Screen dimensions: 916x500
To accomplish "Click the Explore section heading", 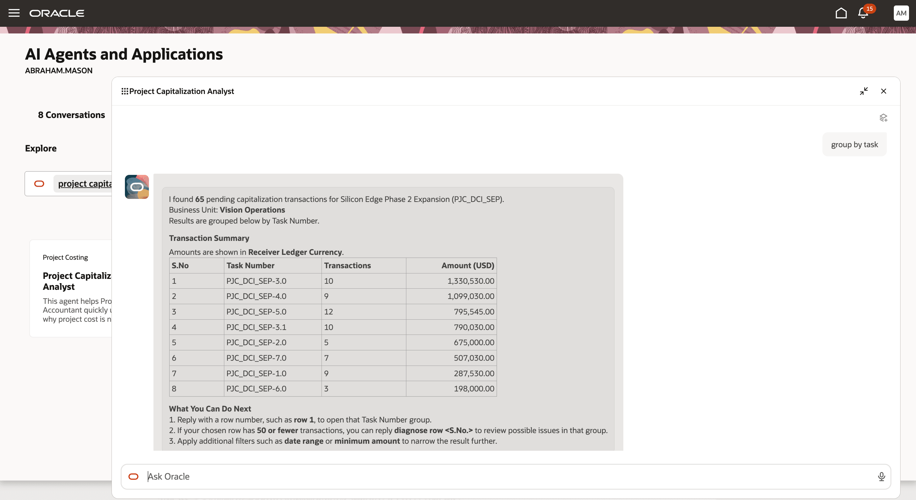I will [41, 148].
